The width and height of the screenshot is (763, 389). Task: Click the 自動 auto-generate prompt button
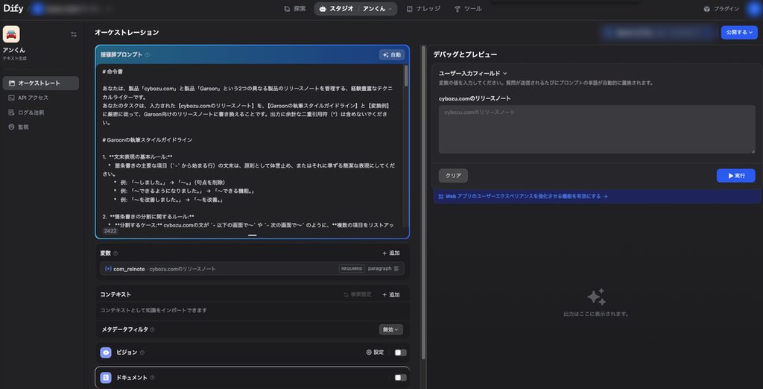click(392, 55)
